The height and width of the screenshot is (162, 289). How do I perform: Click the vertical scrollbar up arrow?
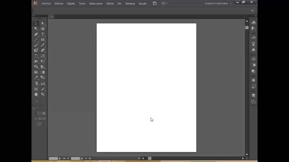point(247,21)
